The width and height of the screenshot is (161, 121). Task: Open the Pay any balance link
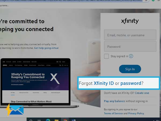click(x=114, y=101)
